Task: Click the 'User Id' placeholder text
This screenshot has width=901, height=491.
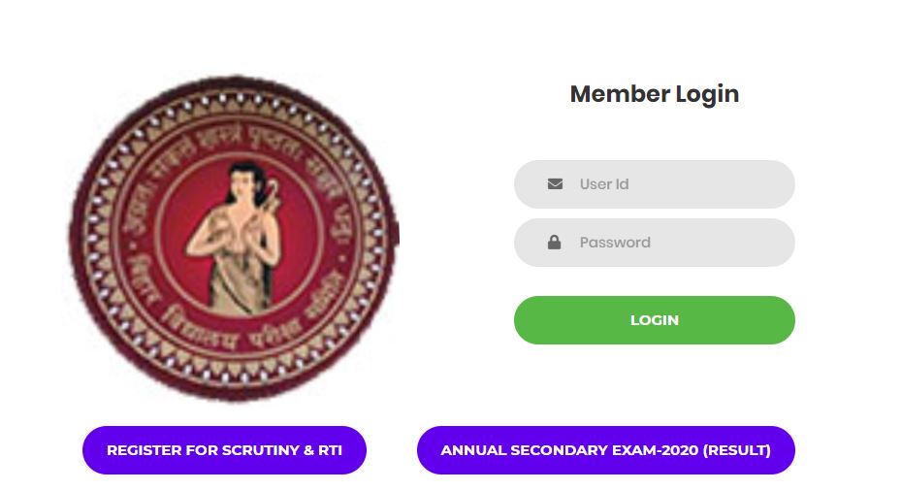Action: tap(605, 184)
